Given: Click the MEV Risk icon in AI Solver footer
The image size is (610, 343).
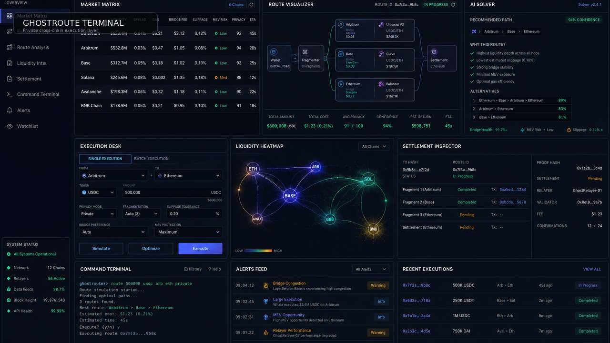Looking at the screenshot, I should [x=523, y=130].
